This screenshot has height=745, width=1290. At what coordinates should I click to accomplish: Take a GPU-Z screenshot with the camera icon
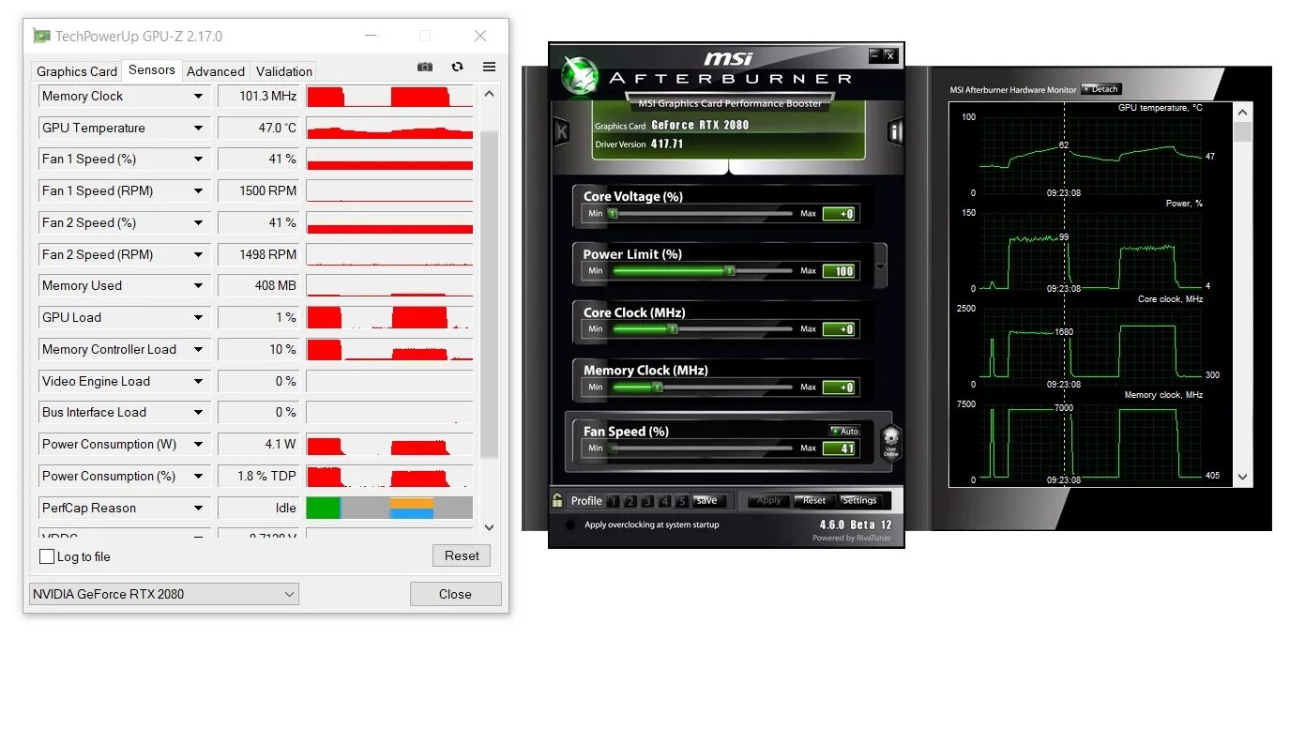[425, 67]
